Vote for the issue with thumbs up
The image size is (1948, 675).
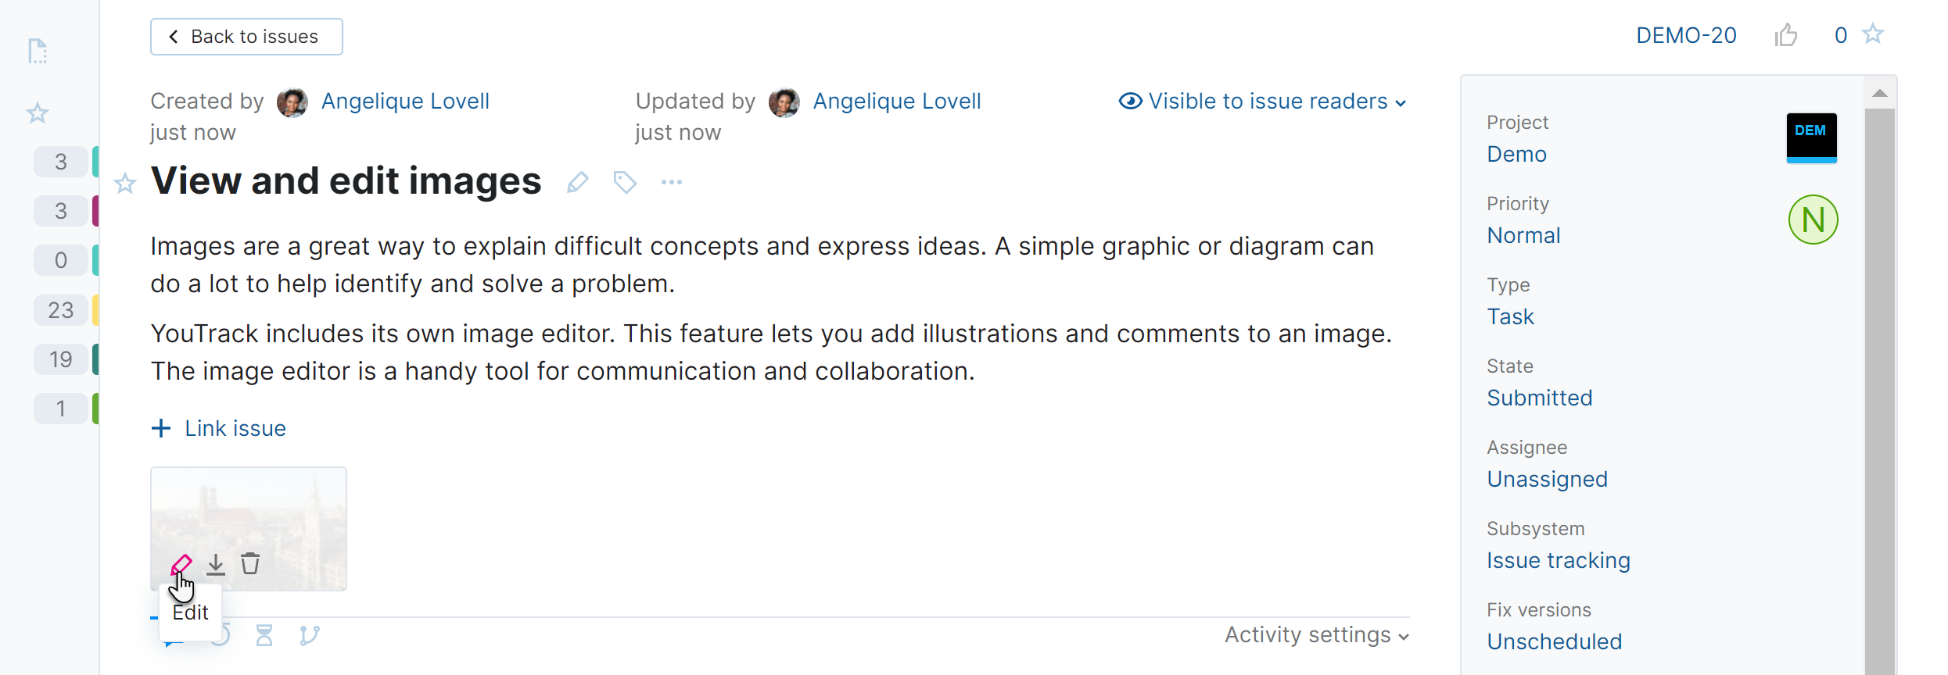[1787, 34]
